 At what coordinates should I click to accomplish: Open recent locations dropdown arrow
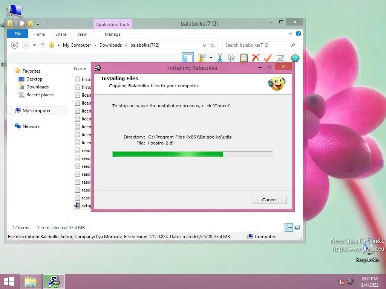point(34,45)
